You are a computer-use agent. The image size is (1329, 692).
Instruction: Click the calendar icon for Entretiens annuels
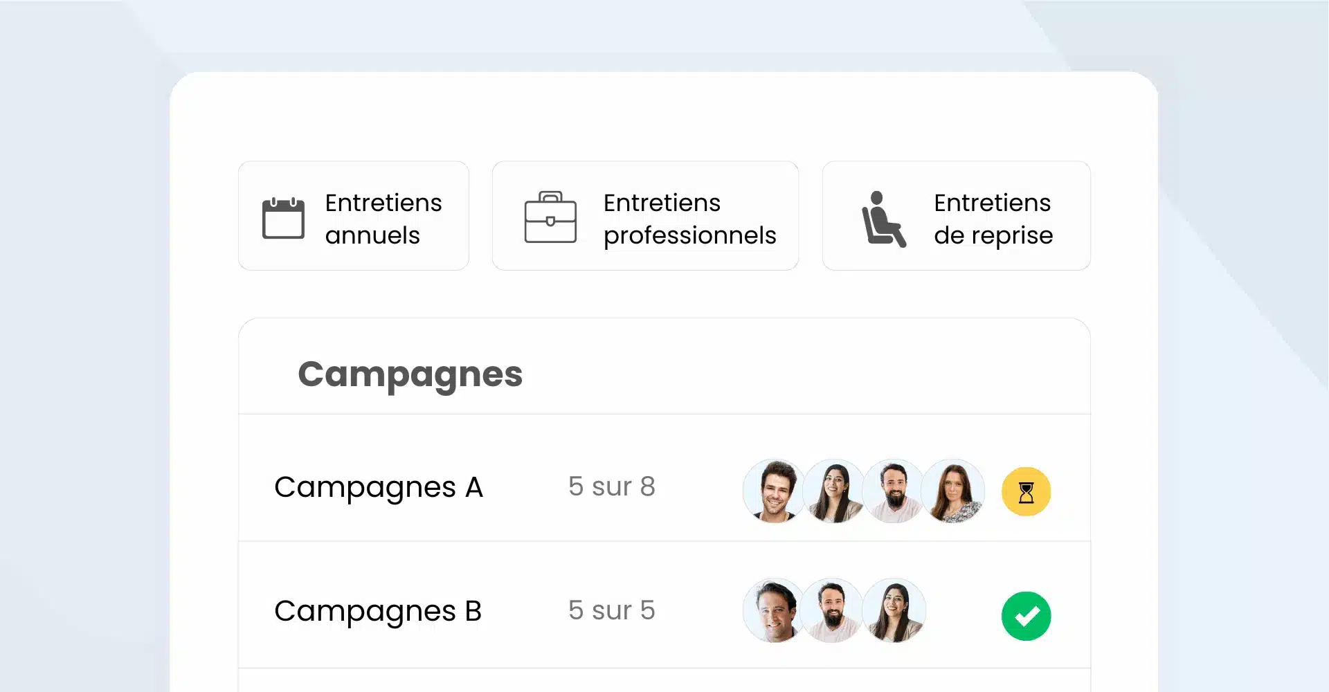pos(283,218)
